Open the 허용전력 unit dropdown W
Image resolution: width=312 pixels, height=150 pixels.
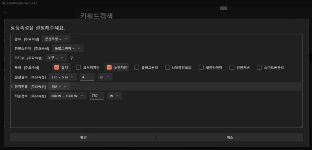(x=115, y=96)
